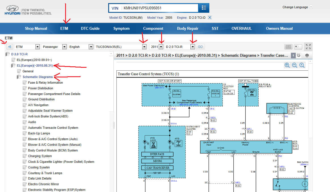Image resolution: width=330 pixels, height=192 pixels.
Task: Select A/V Navigation in the tree
Action: (x=38, y=105)
